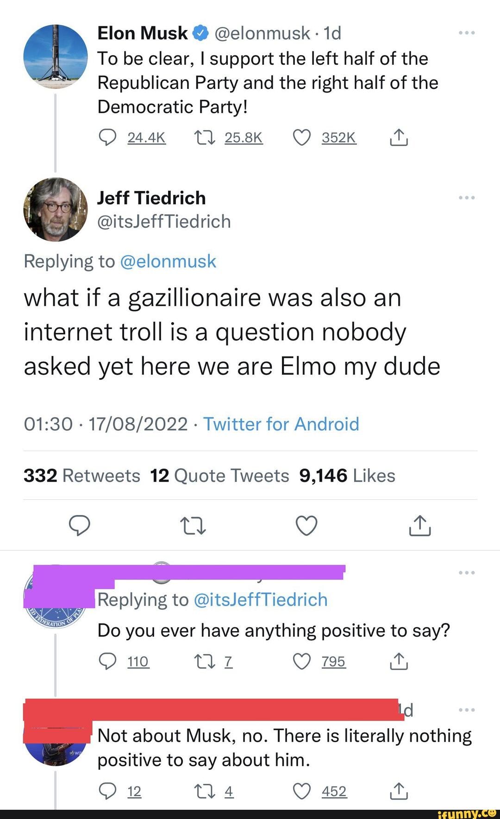Image resolution: width=500 pixels, height=819 pixels.
Task: Reply to Jeff Tiedrich's main tweet
Action: click(x=79, y=526)
